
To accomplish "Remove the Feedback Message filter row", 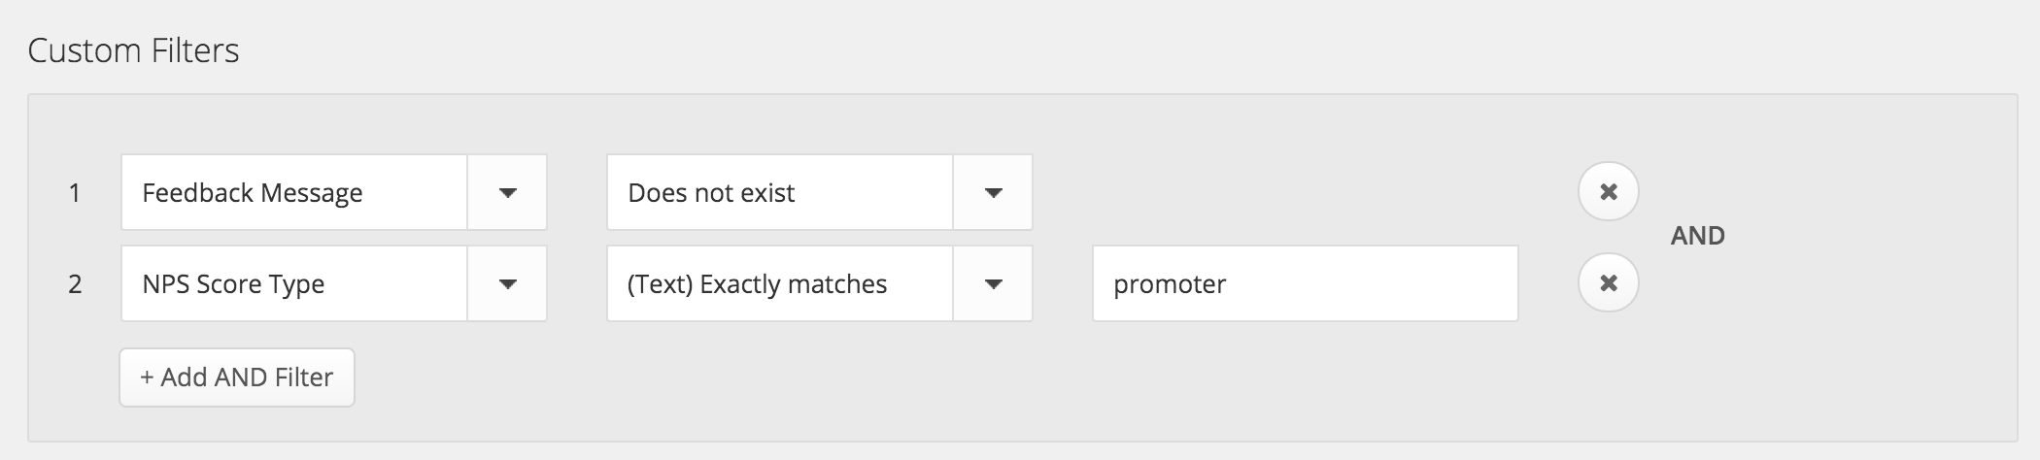I will pos(1608,192).
